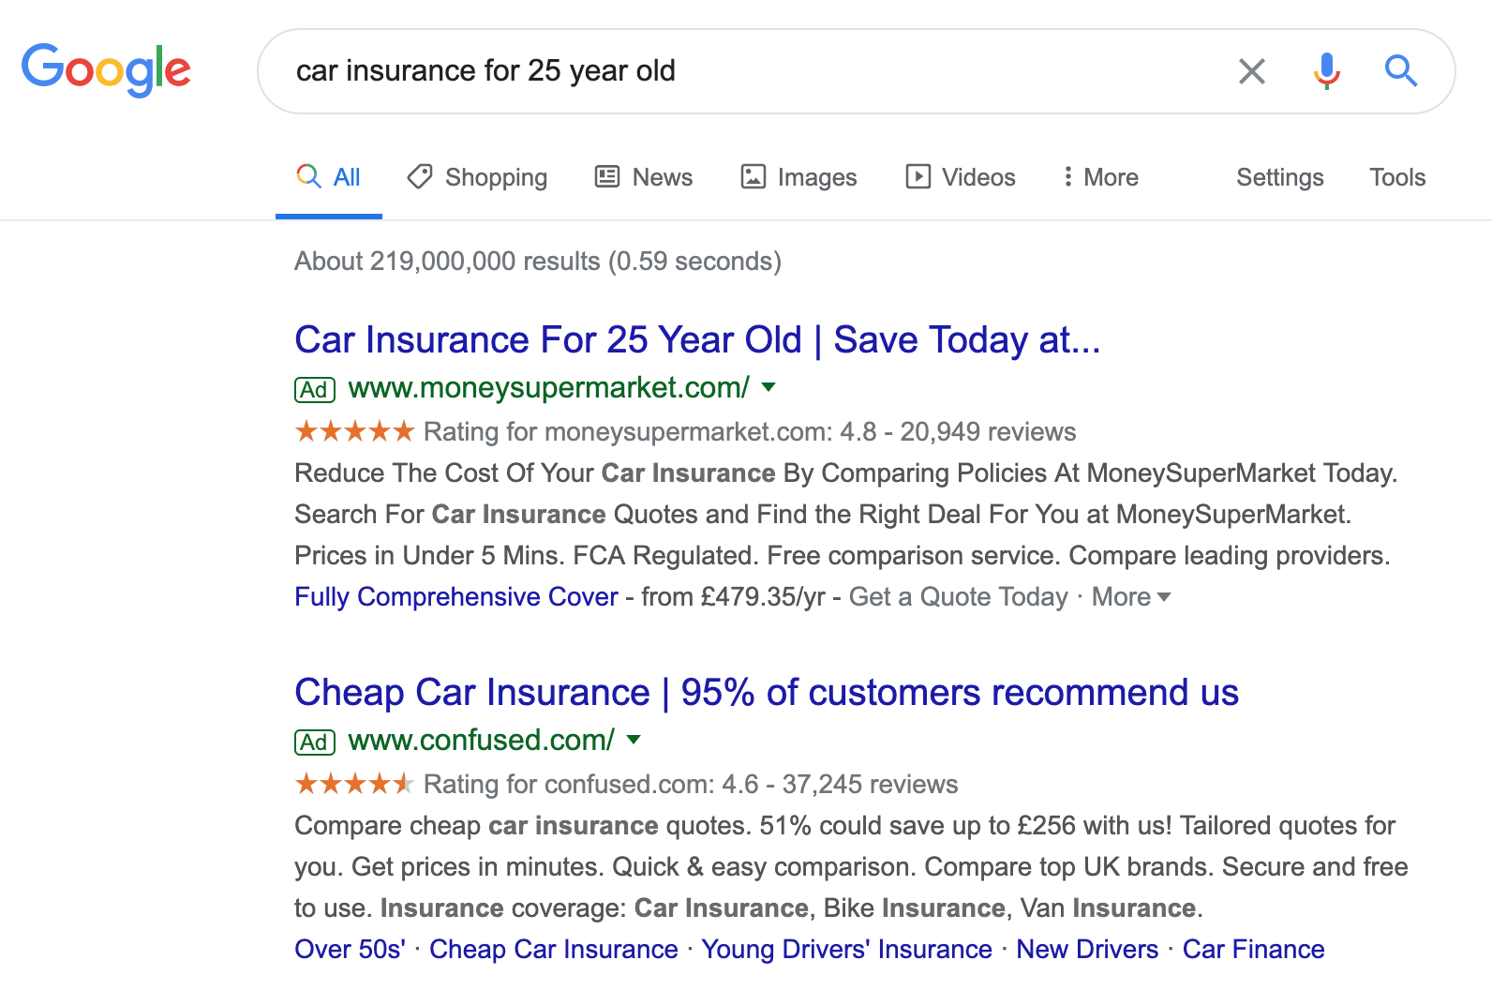Expand the More search categories menu

[1100, 177]
